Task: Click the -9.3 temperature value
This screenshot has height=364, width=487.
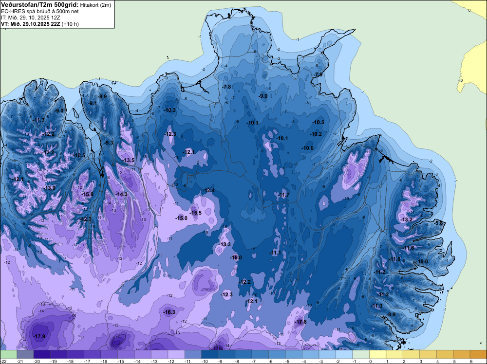Action: (109, 143)
